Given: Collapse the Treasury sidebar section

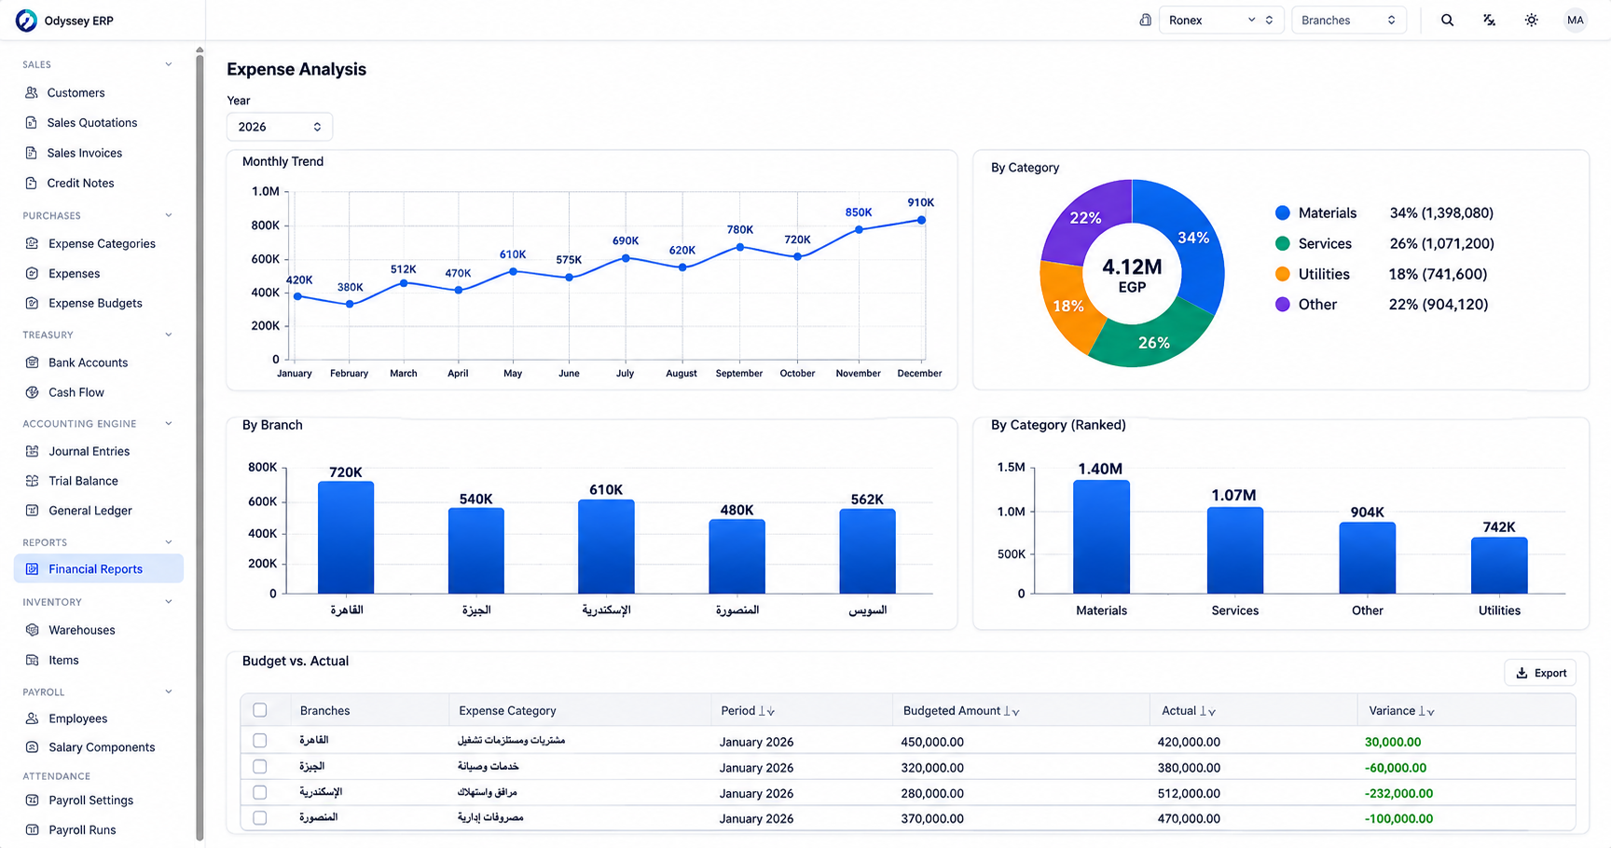Looking at the screenshot, I should 169,335.
